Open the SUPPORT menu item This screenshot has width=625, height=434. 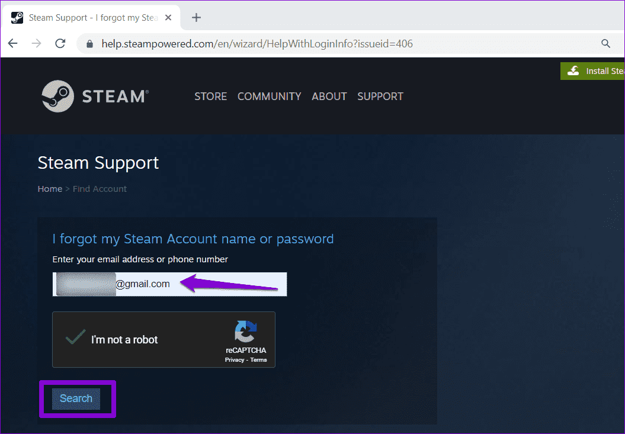380,97
